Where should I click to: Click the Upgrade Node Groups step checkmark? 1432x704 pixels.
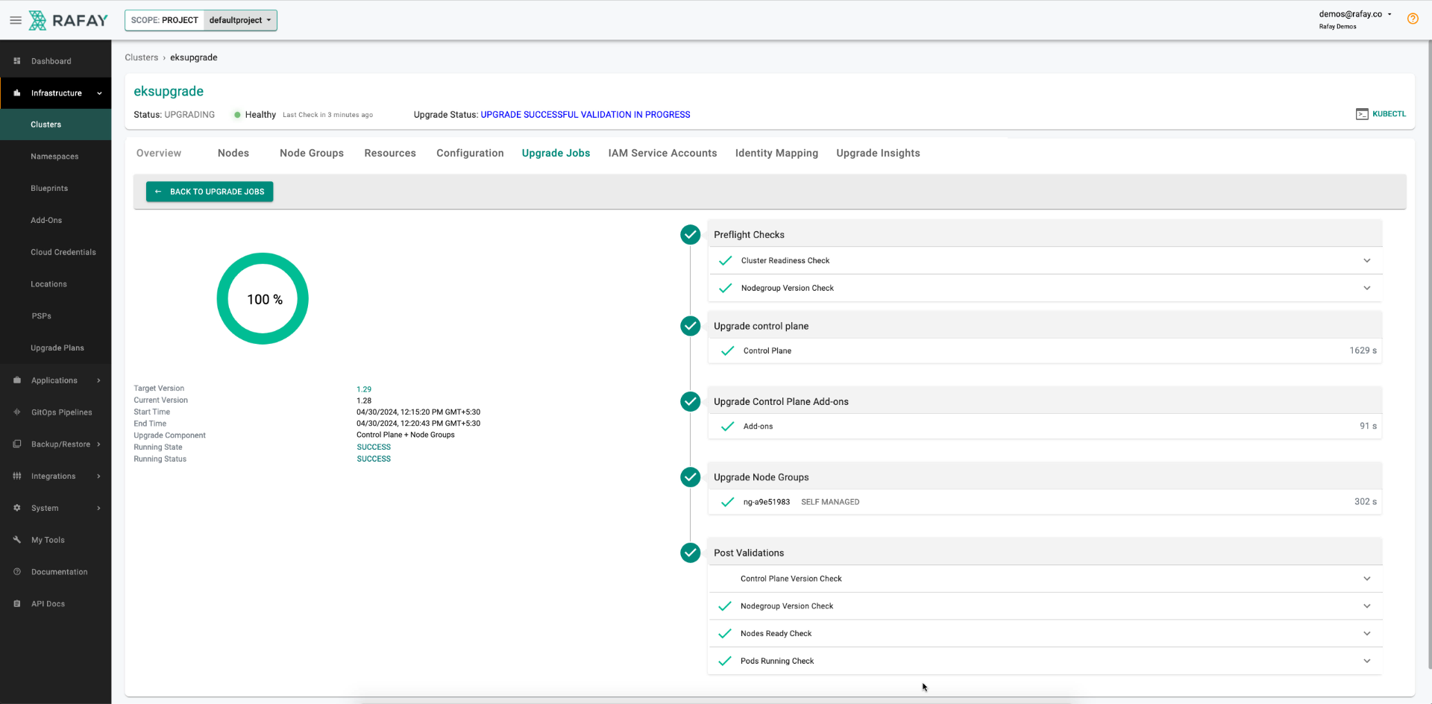690,477
